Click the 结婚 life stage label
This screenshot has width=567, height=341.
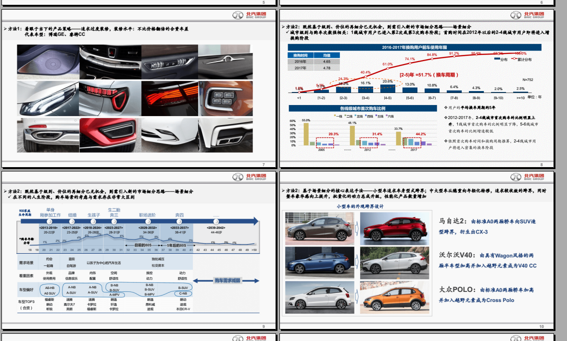coord(72,215)
